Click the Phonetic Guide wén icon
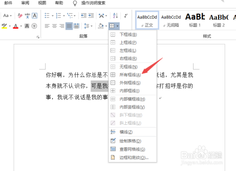The width and height of the screenshot is (236, 171). coord(27,16)
